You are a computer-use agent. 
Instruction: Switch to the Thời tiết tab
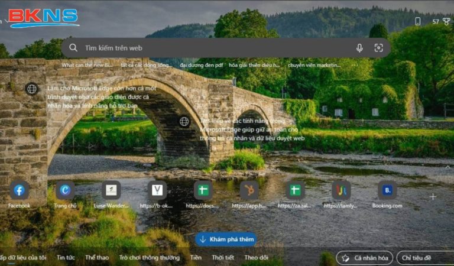(223, 257)
